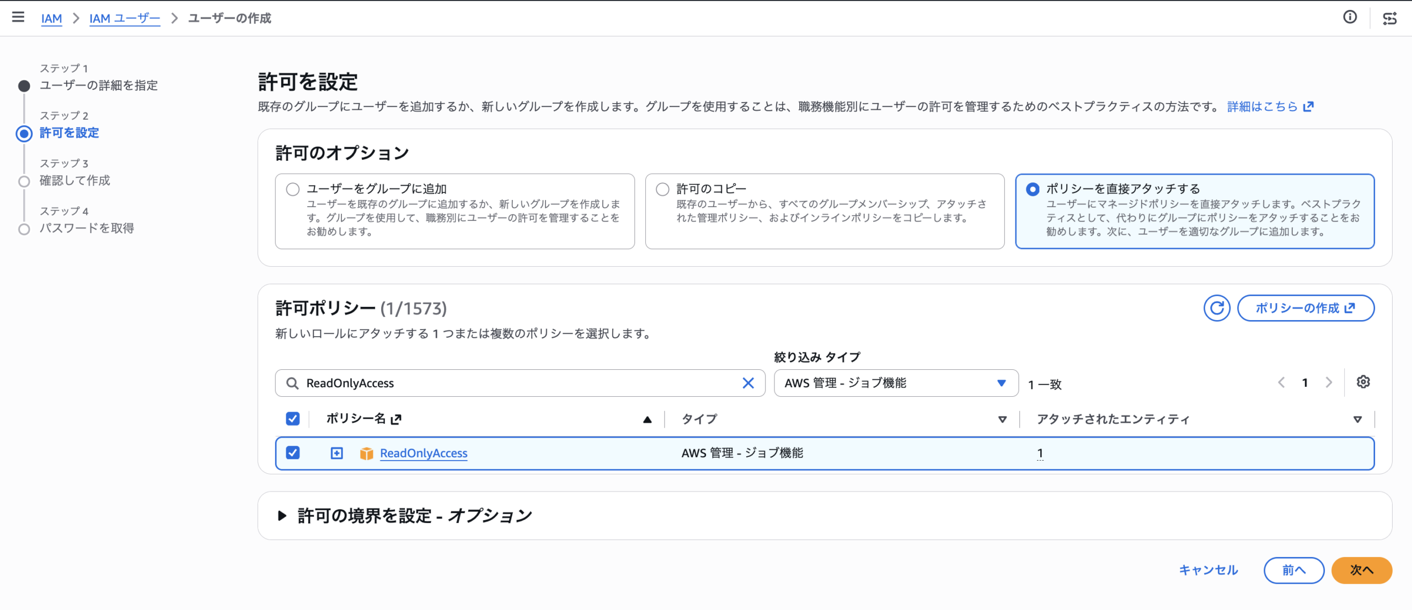This screenshot has width=1412, height=610.
Task: Sort ascending by policy name arrow
Action: tap(648, 419)
